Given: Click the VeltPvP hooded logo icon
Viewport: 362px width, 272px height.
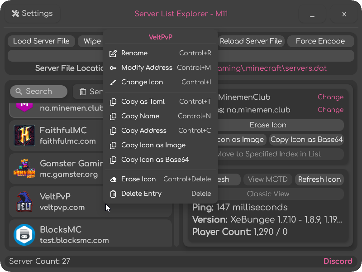Looking at the screenshot, I should tap(24, 201).
